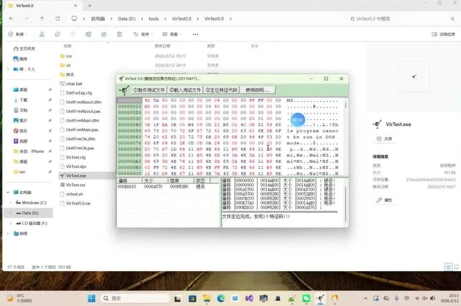Select DelForExp.cfg in the file list
Screen dimensions: 461x306
tap(76, 93)
